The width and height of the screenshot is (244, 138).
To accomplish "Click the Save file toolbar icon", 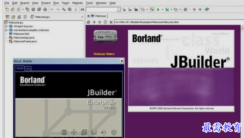I will coord(33,9).
